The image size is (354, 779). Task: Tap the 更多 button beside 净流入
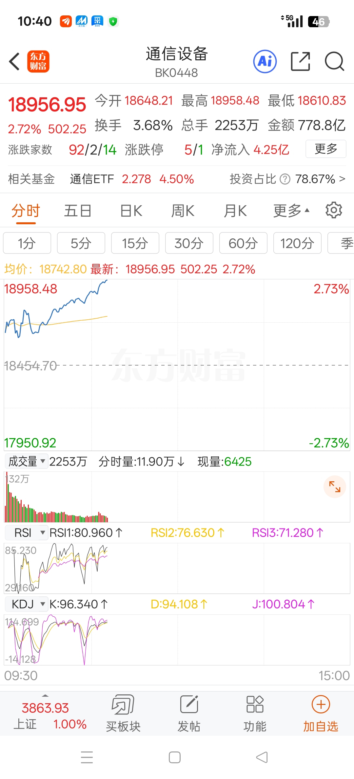[326, 149]
